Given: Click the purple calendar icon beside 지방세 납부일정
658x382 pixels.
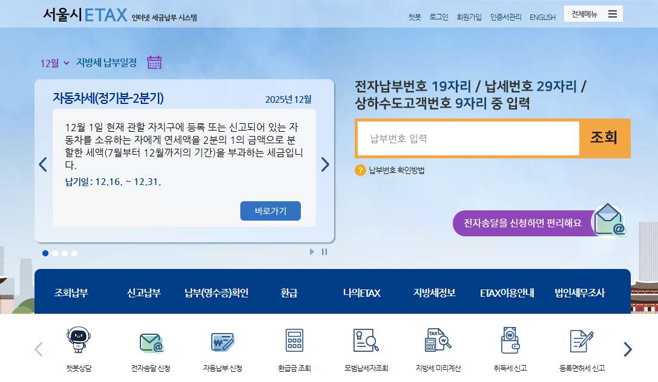Looking at the screenshot, I should (x=154, y=62).
